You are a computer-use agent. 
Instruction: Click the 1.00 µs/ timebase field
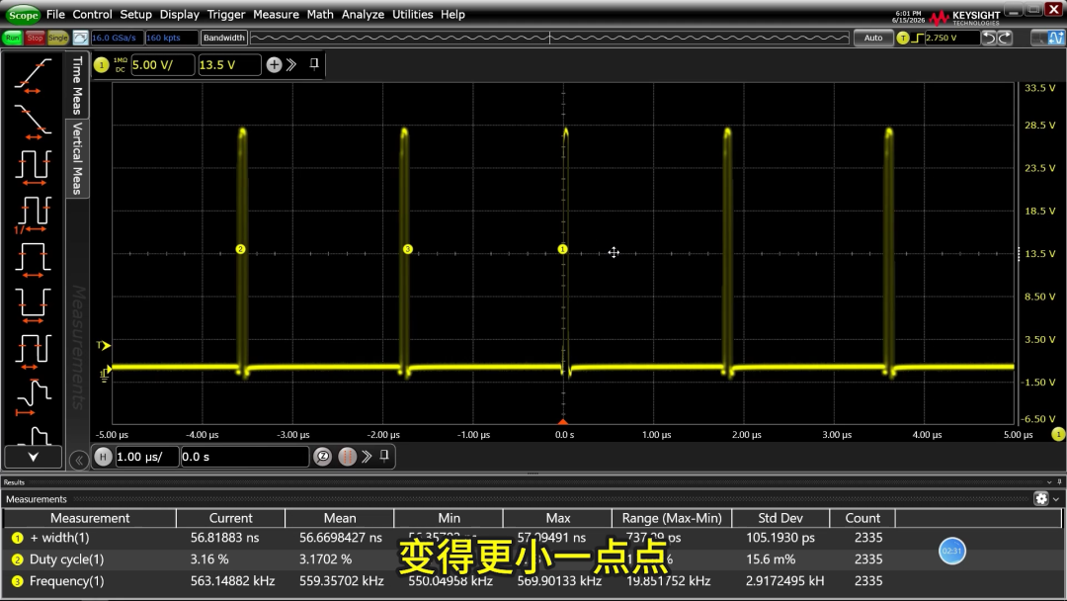point(146,457)
